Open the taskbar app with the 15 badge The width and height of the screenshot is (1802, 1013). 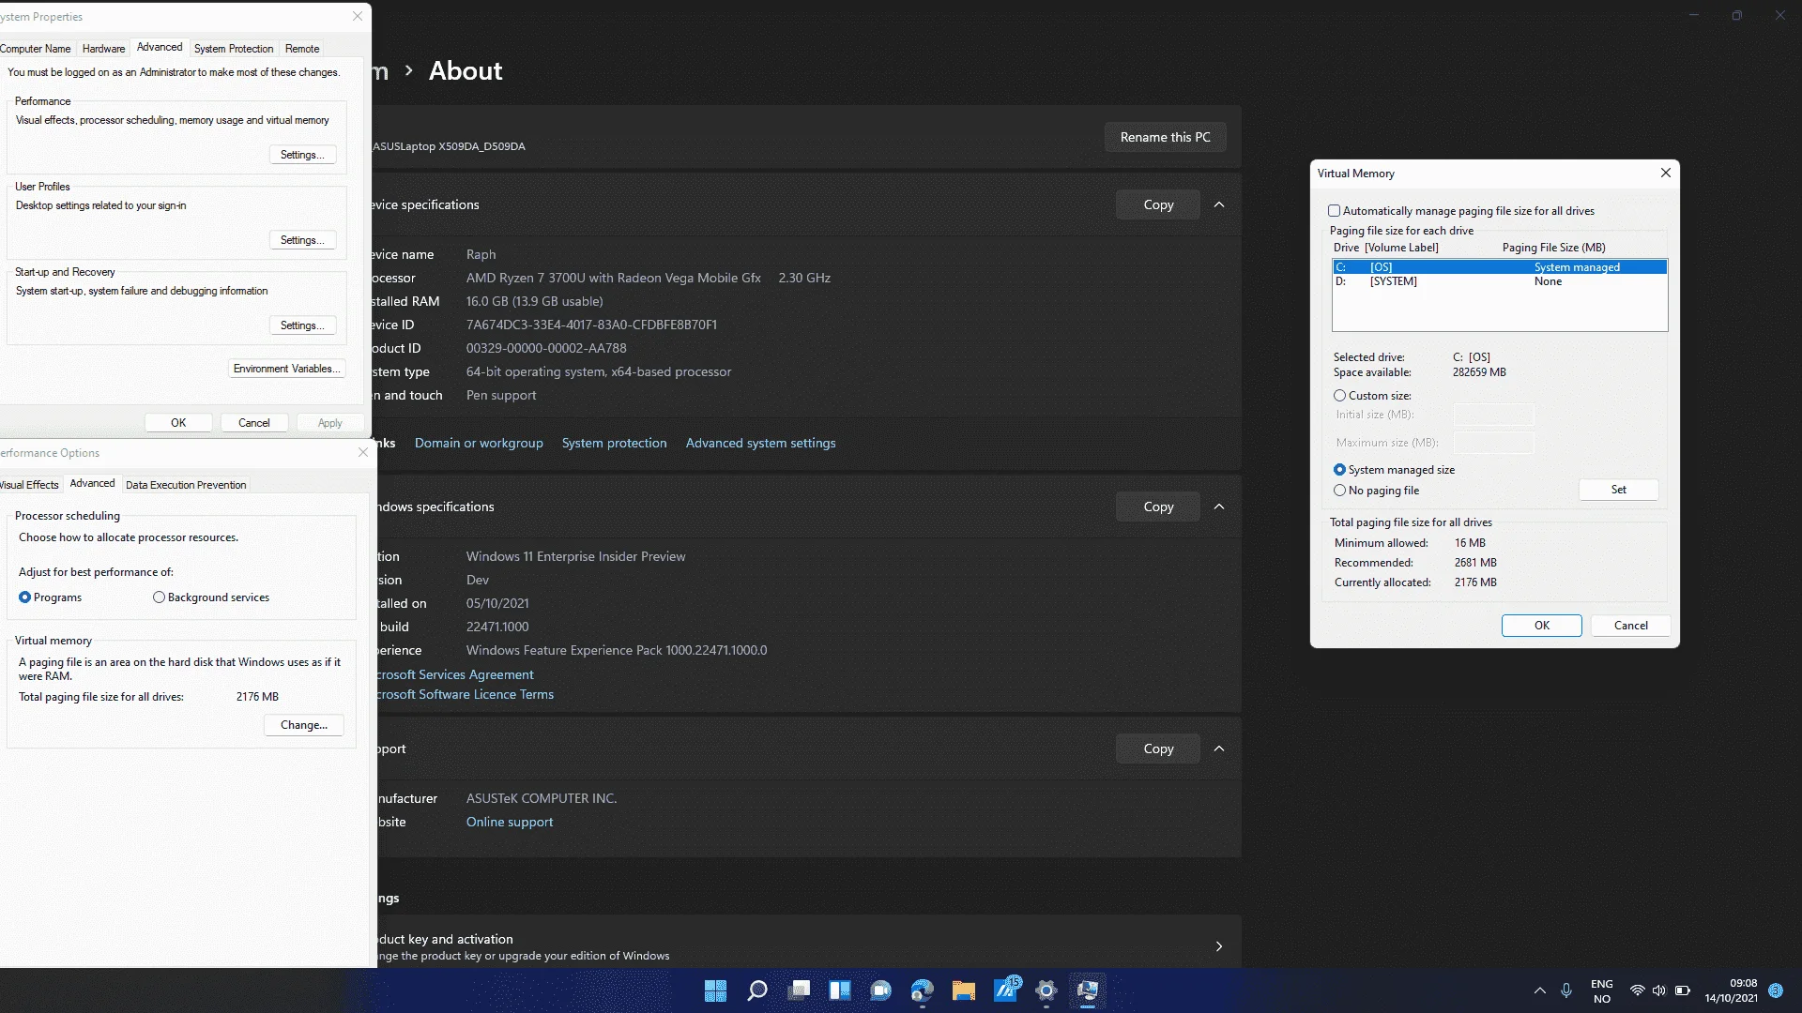click(1006, 990)
